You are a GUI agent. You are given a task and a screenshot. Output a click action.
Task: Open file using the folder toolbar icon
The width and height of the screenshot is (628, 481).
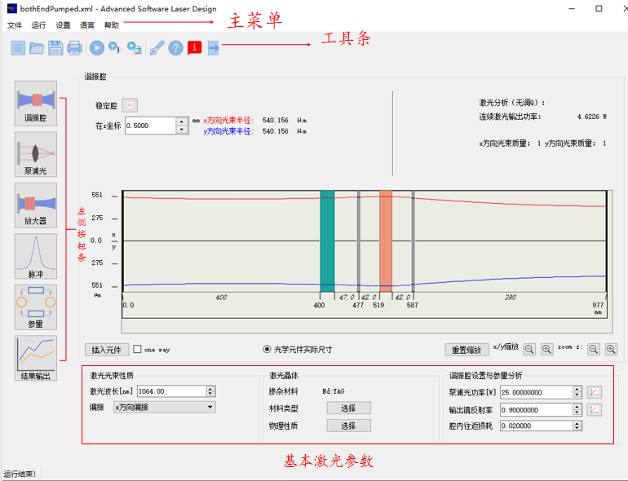coord(37,48)
